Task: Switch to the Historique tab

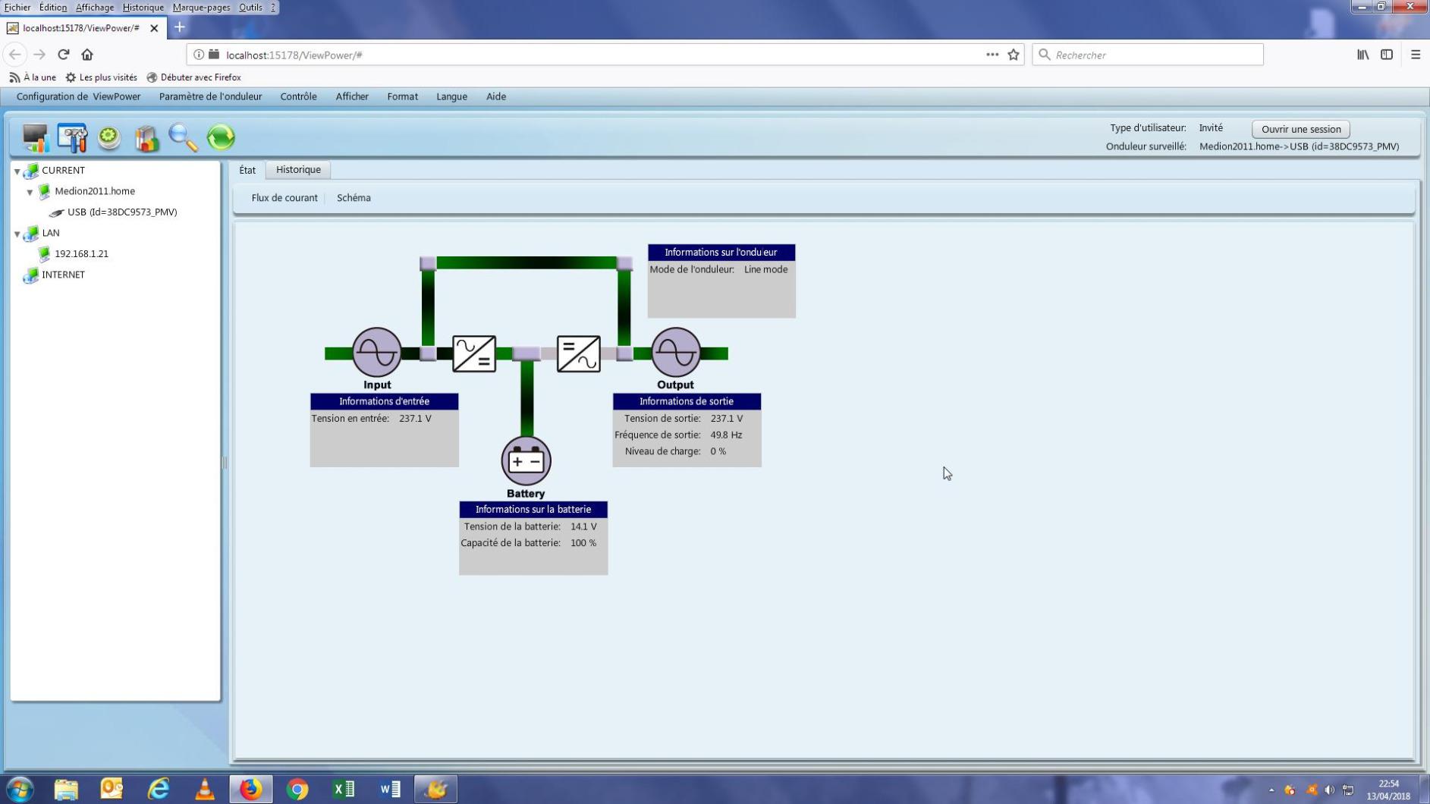Action: point(298,170)
